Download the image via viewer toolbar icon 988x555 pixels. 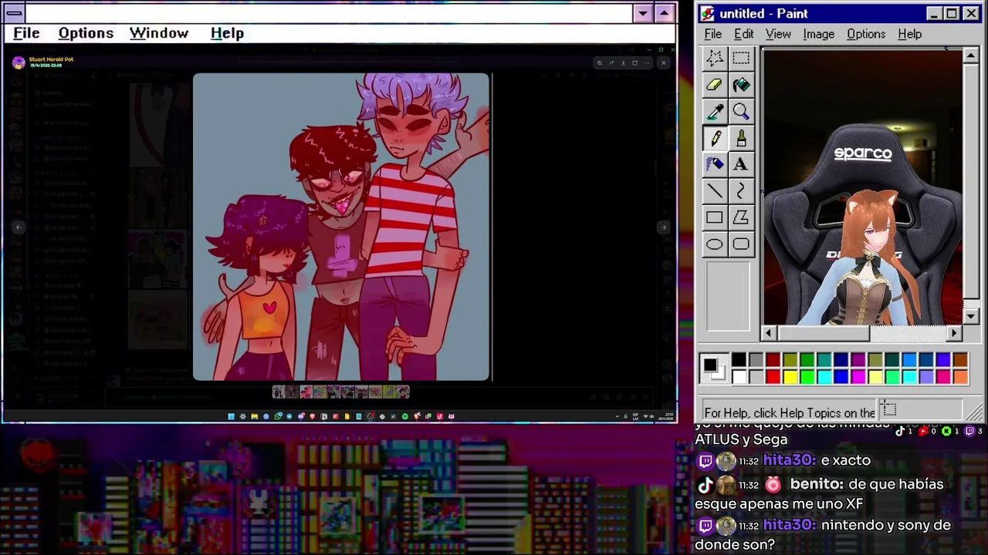624,63
